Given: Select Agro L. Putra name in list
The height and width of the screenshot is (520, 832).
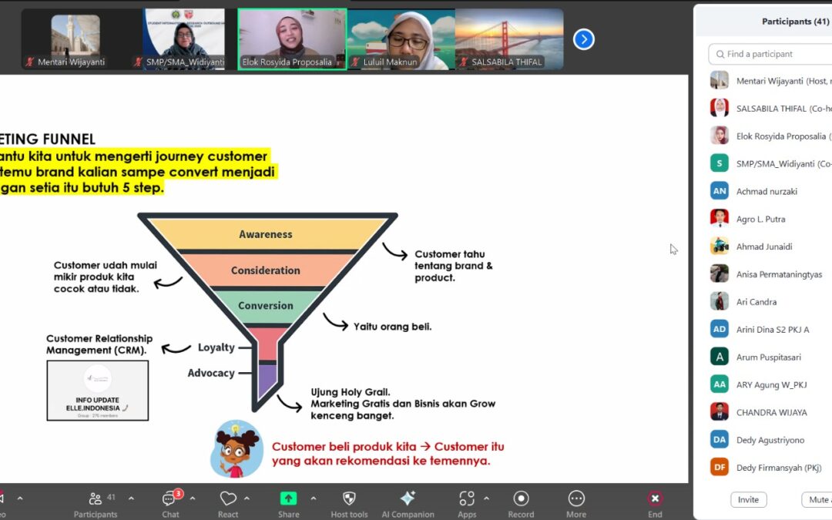Looking at the screenshot, I should [761, 219].
